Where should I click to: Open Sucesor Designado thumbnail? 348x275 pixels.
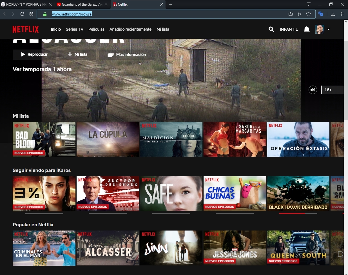pos(108,194)
